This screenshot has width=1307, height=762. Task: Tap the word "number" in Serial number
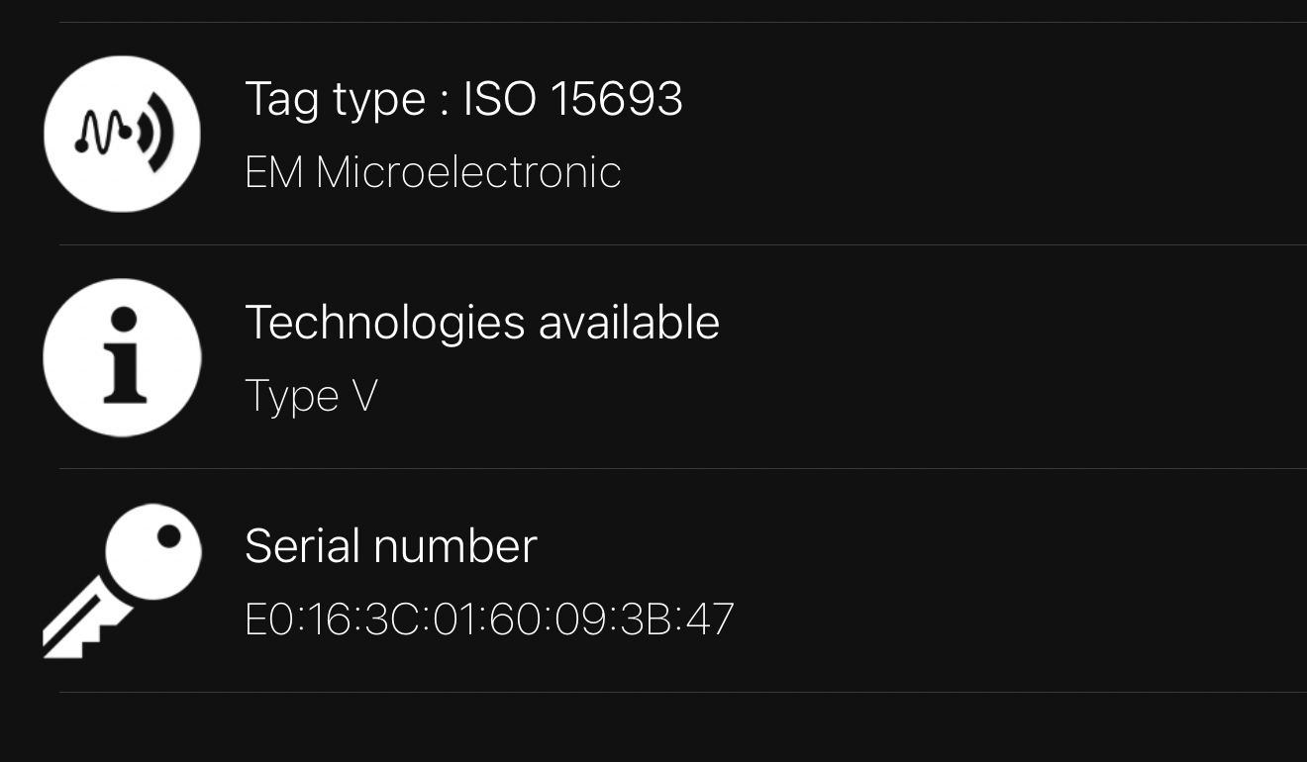[441, 545]
